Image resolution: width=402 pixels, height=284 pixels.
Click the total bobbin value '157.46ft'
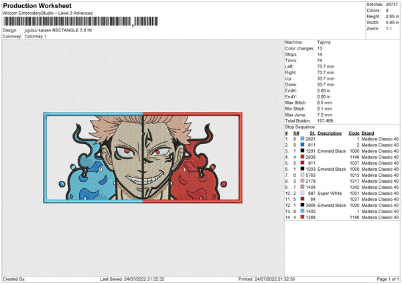point(325,121)
